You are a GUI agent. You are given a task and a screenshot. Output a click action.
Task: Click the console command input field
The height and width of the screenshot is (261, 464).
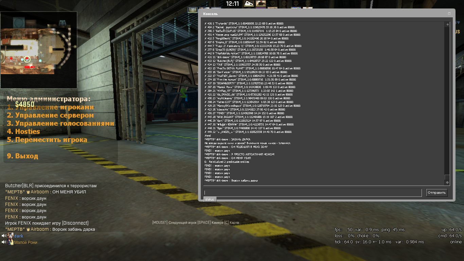point(313,193)
